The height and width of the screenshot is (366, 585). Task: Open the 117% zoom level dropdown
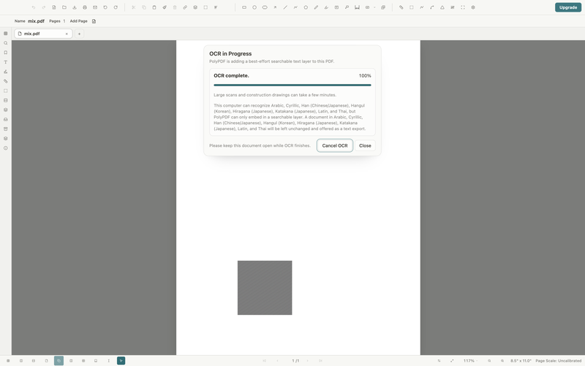pos(470,361)
